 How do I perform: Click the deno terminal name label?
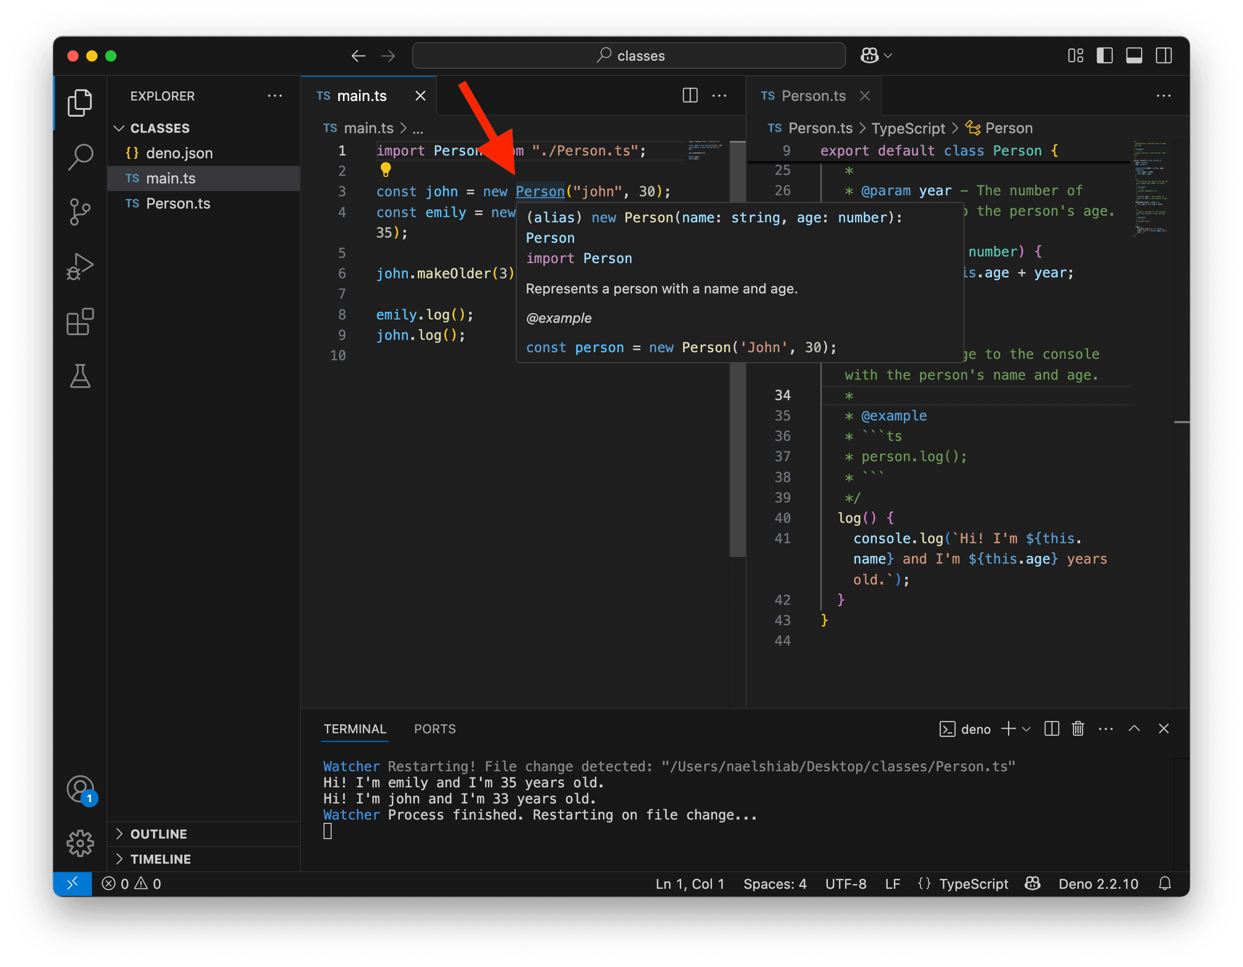point(975,730)
